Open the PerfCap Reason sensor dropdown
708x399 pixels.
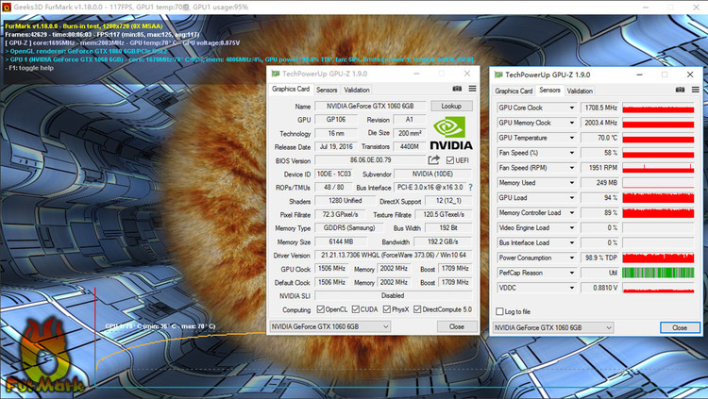pos(572,273)
